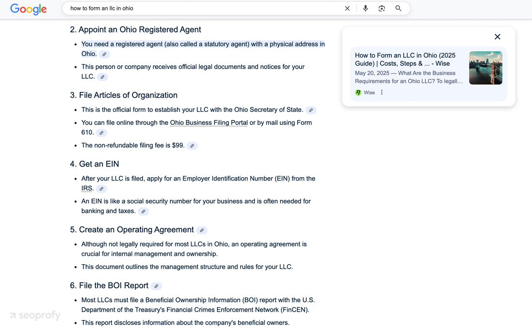Click heading '4. Get an EIN'
This screenshot has height=331, width=532.
pos(94,164)
